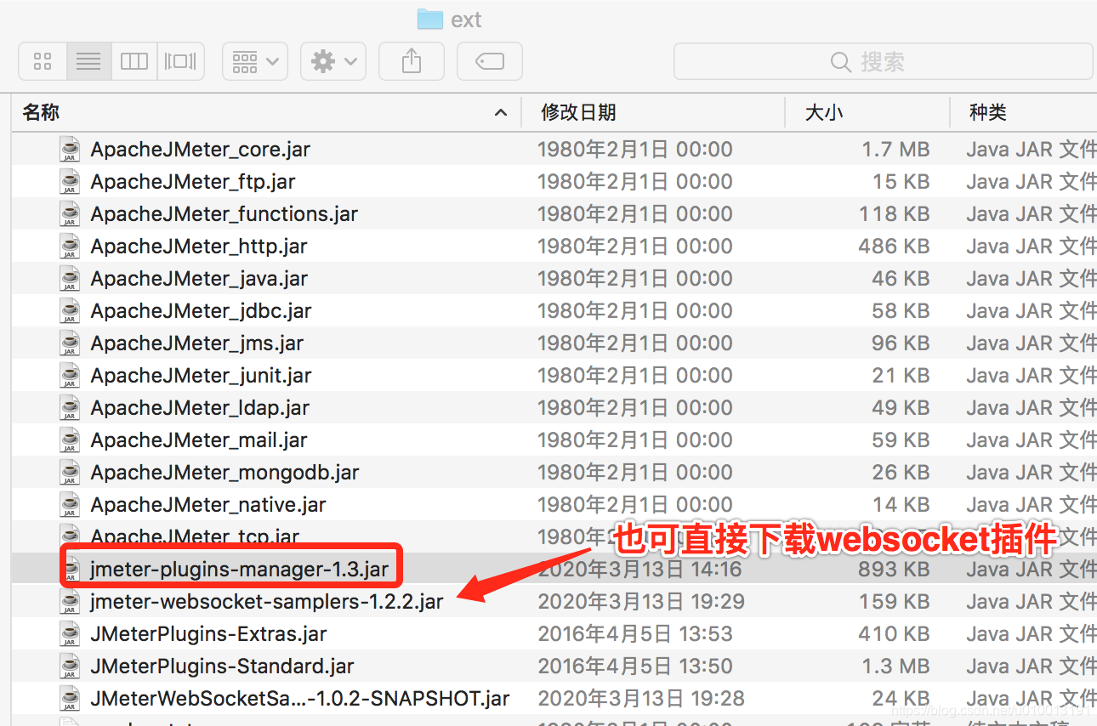Click date 2020年3月13日 19:29
Screen dimensions: 1097x726
coord(641,602)
